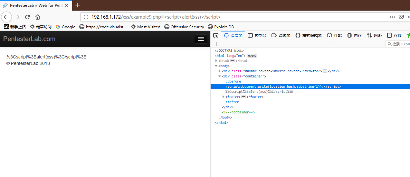Image resolution: width=410 pixels, height=177 pixels.
Task: Open the 样式编辑器 style editor tab
Action: [309, 35]
